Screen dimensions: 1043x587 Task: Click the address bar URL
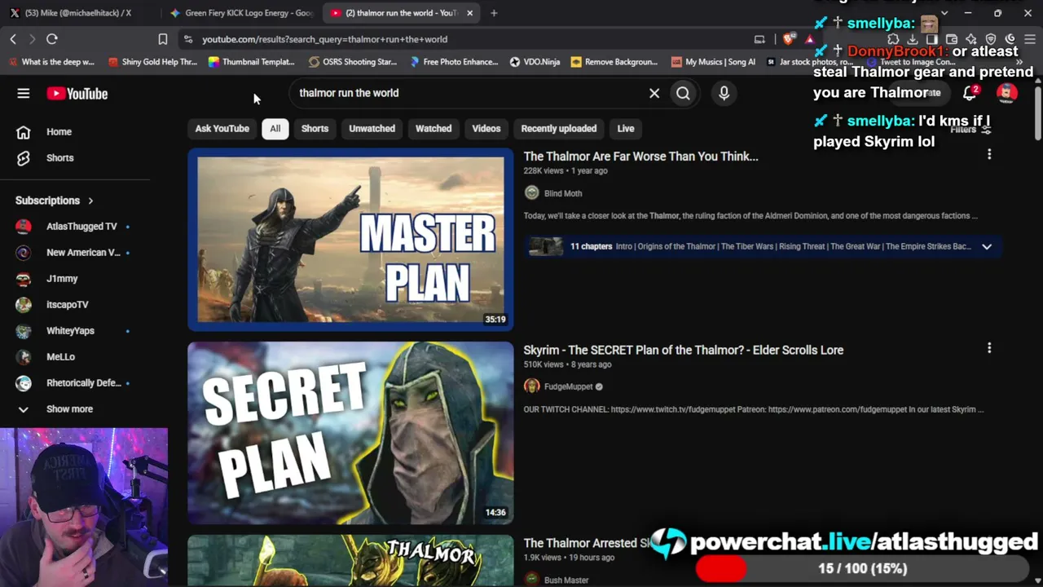coord(324,39)
